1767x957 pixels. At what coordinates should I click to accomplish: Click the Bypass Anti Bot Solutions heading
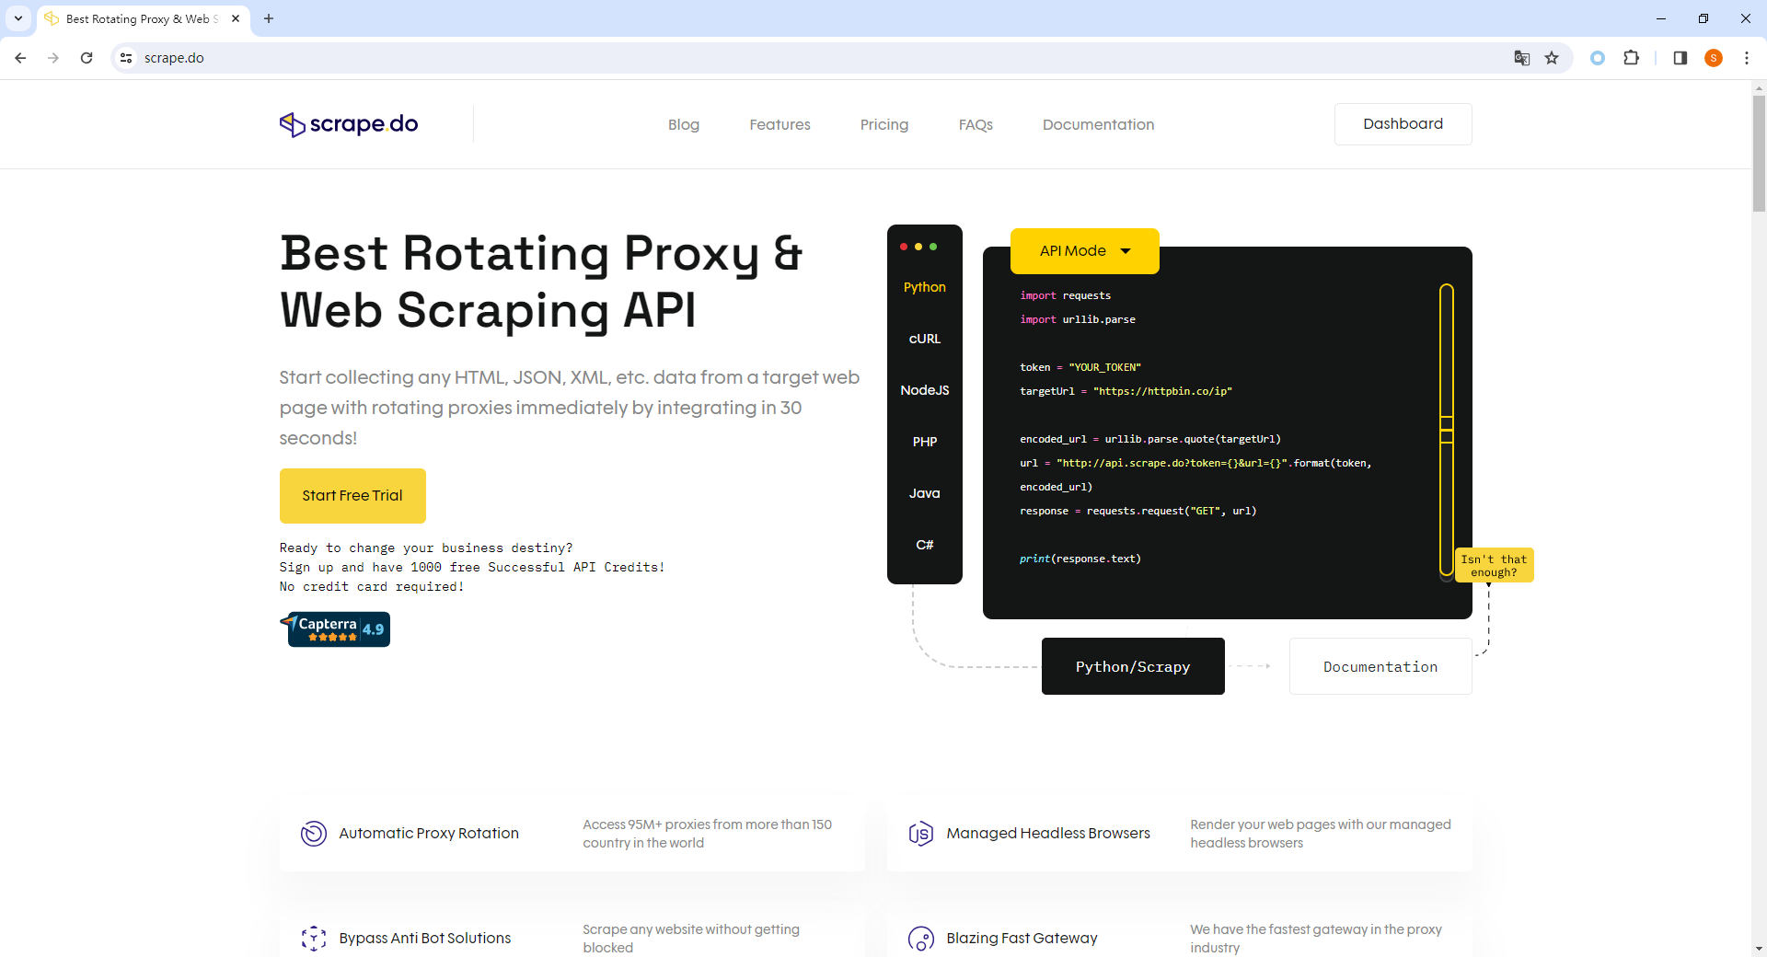pos(425,939)
